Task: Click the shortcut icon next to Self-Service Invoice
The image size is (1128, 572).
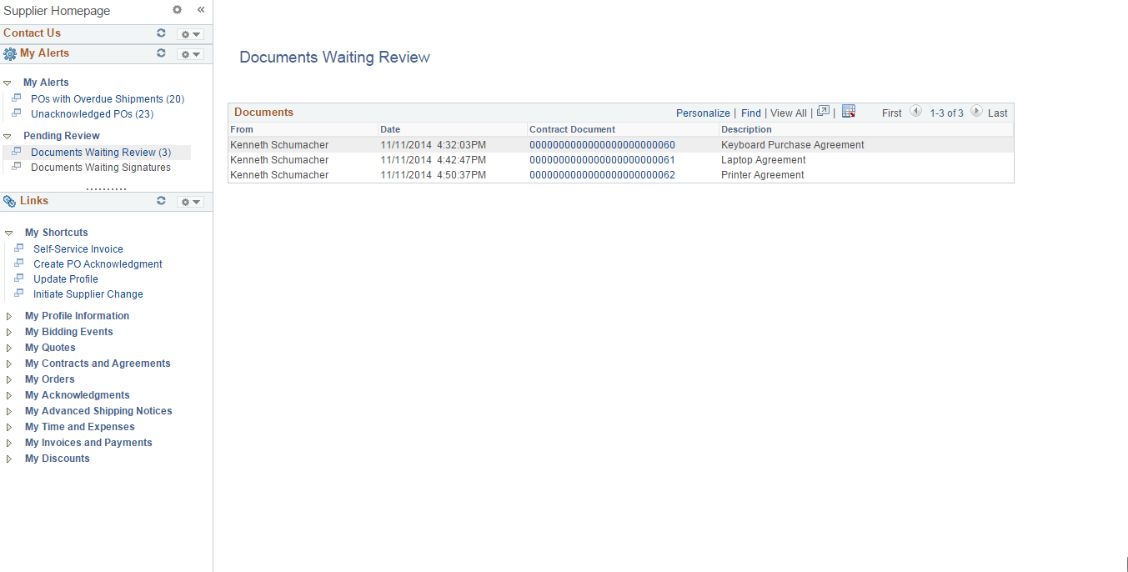Action: coord(18,248)
